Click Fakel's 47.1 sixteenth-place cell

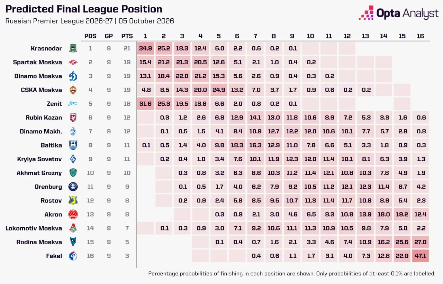click(420, 256)
